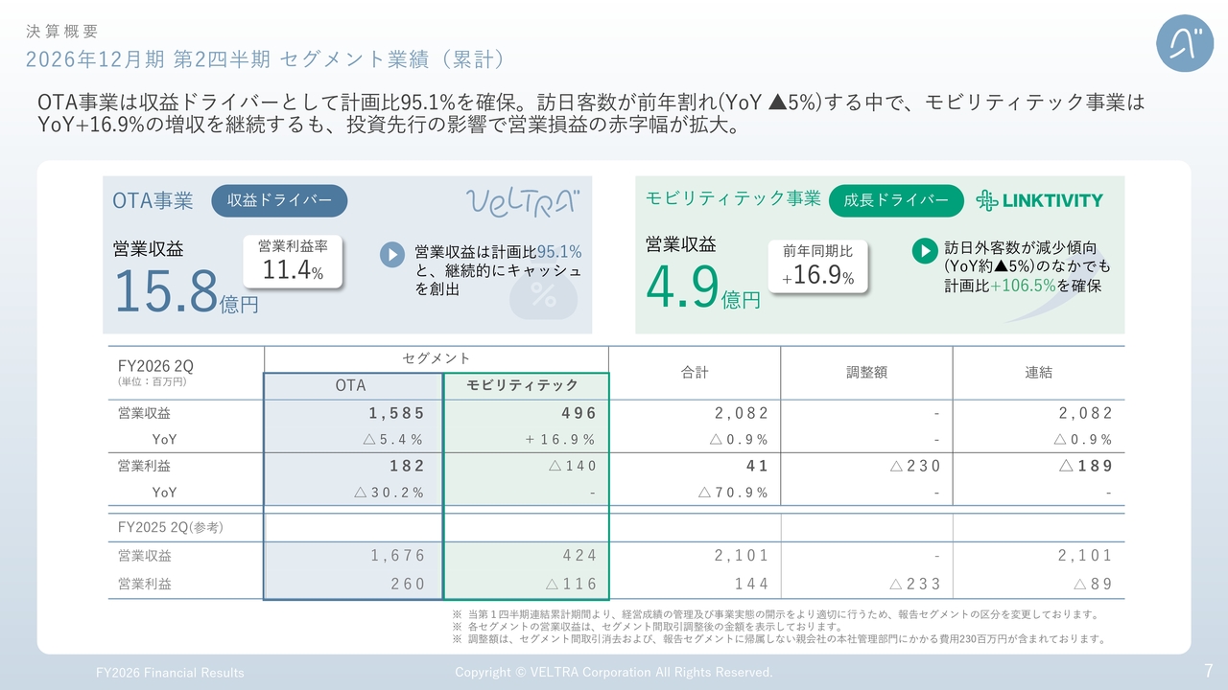Click the footnote about 調整額 and 230百万円
This screenshot has height=690, width=1228.
coord(779,639)
